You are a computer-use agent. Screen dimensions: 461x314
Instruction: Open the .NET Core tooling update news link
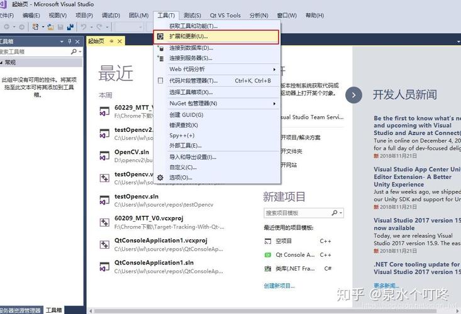tap(417, 268)
